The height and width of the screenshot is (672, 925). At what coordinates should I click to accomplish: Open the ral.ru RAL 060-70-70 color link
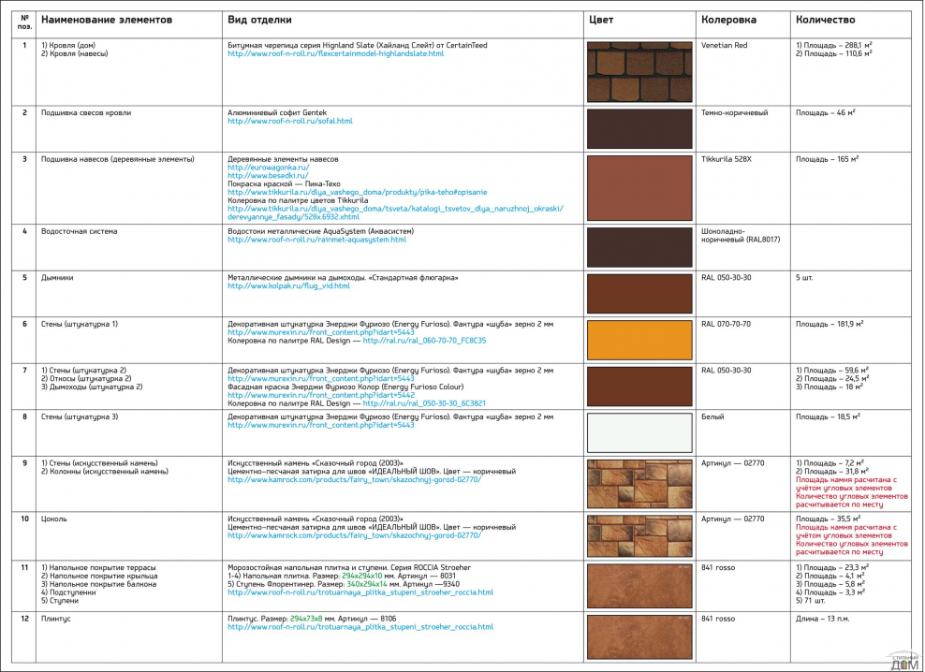(424, 341)
